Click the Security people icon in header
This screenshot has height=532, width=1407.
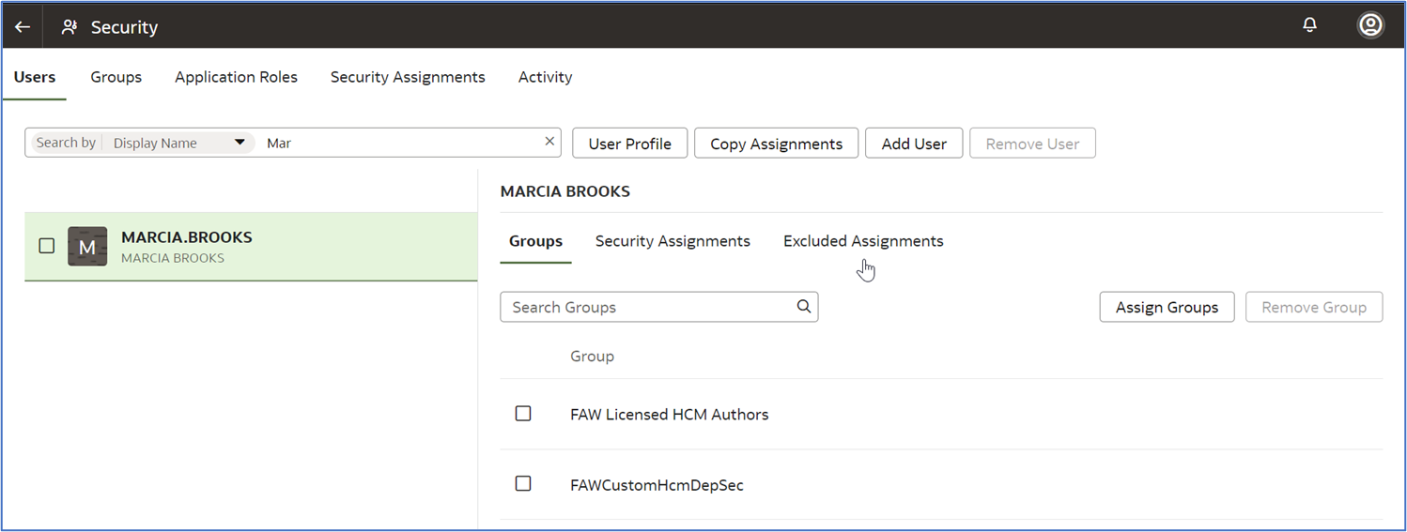70,27
